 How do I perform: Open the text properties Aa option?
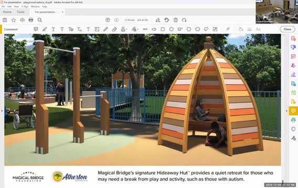click(258, 29)
